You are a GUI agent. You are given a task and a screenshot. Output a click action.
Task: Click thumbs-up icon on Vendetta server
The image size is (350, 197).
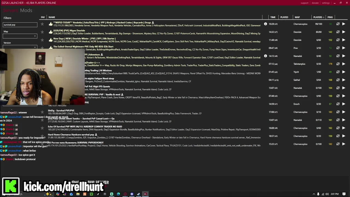51,24
